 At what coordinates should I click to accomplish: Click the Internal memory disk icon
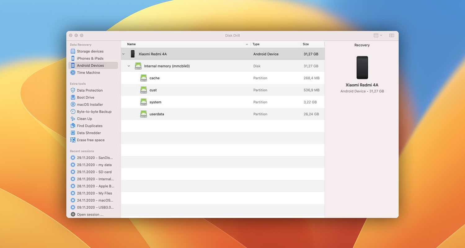click(x=138, y=66)
